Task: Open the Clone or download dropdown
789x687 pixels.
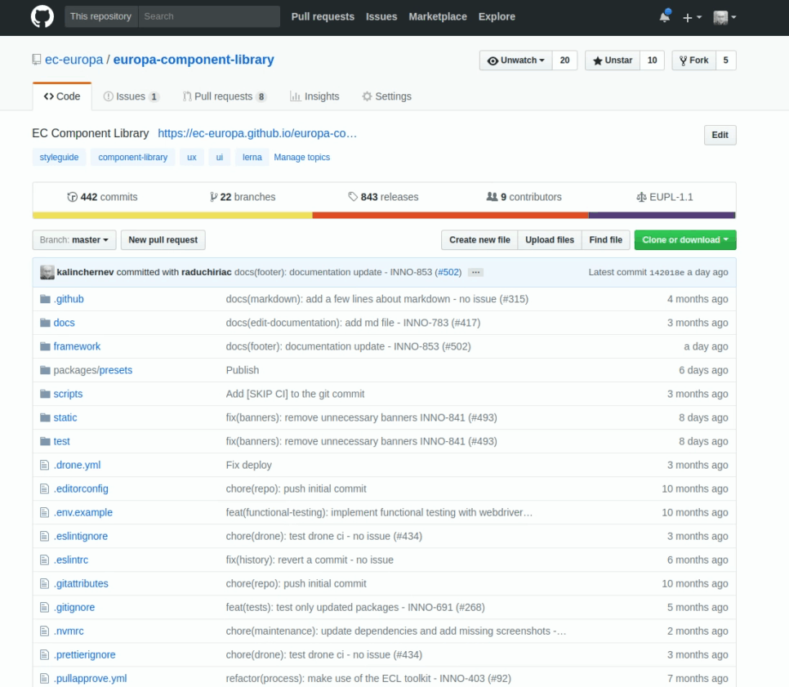Action: point(685,240)
